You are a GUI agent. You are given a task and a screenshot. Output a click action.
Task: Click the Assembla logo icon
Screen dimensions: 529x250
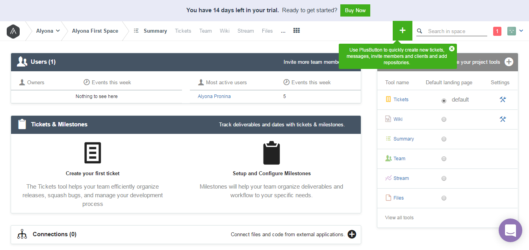point(13,31)
